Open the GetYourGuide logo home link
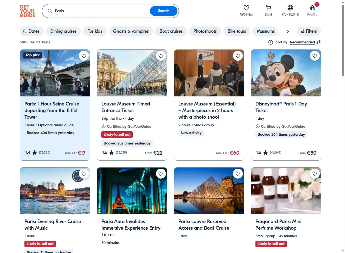 point(27,11)
